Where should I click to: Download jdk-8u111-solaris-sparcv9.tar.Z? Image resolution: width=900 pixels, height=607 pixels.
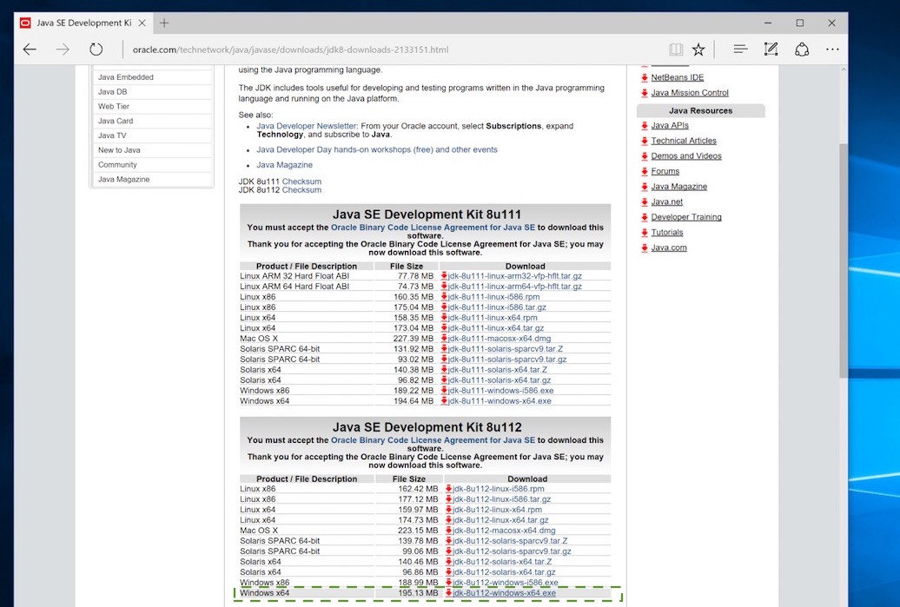[x=505, y=349]
